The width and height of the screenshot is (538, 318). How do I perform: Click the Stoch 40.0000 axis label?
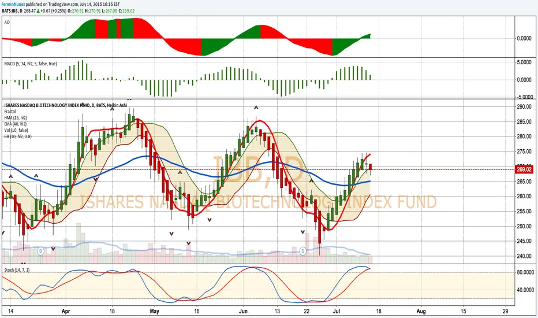click(x=525, y=290)
